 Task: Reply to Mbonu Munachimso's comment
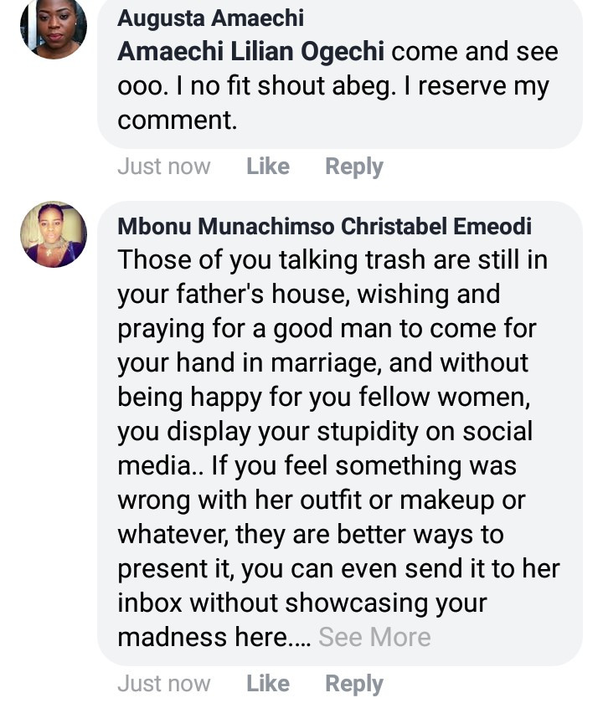click(x=353, y=684)
